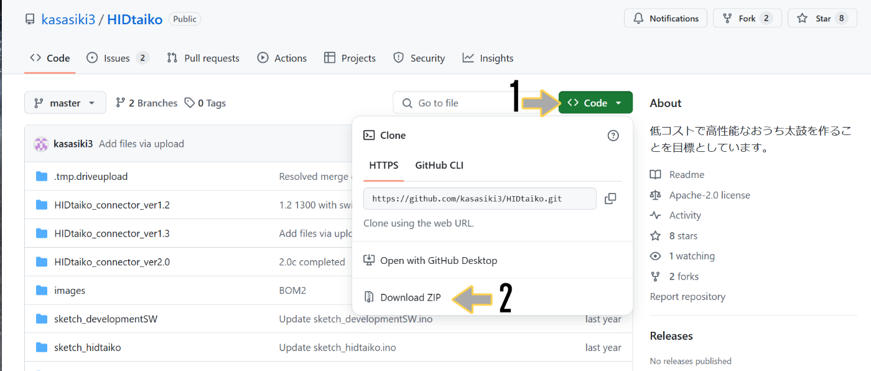Open the images folder
The width and height of the screenshot is (871, 371).
(70, 291)
